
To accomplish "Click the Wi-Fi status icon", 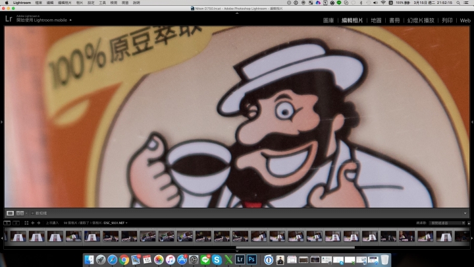I will coord(383,3).
